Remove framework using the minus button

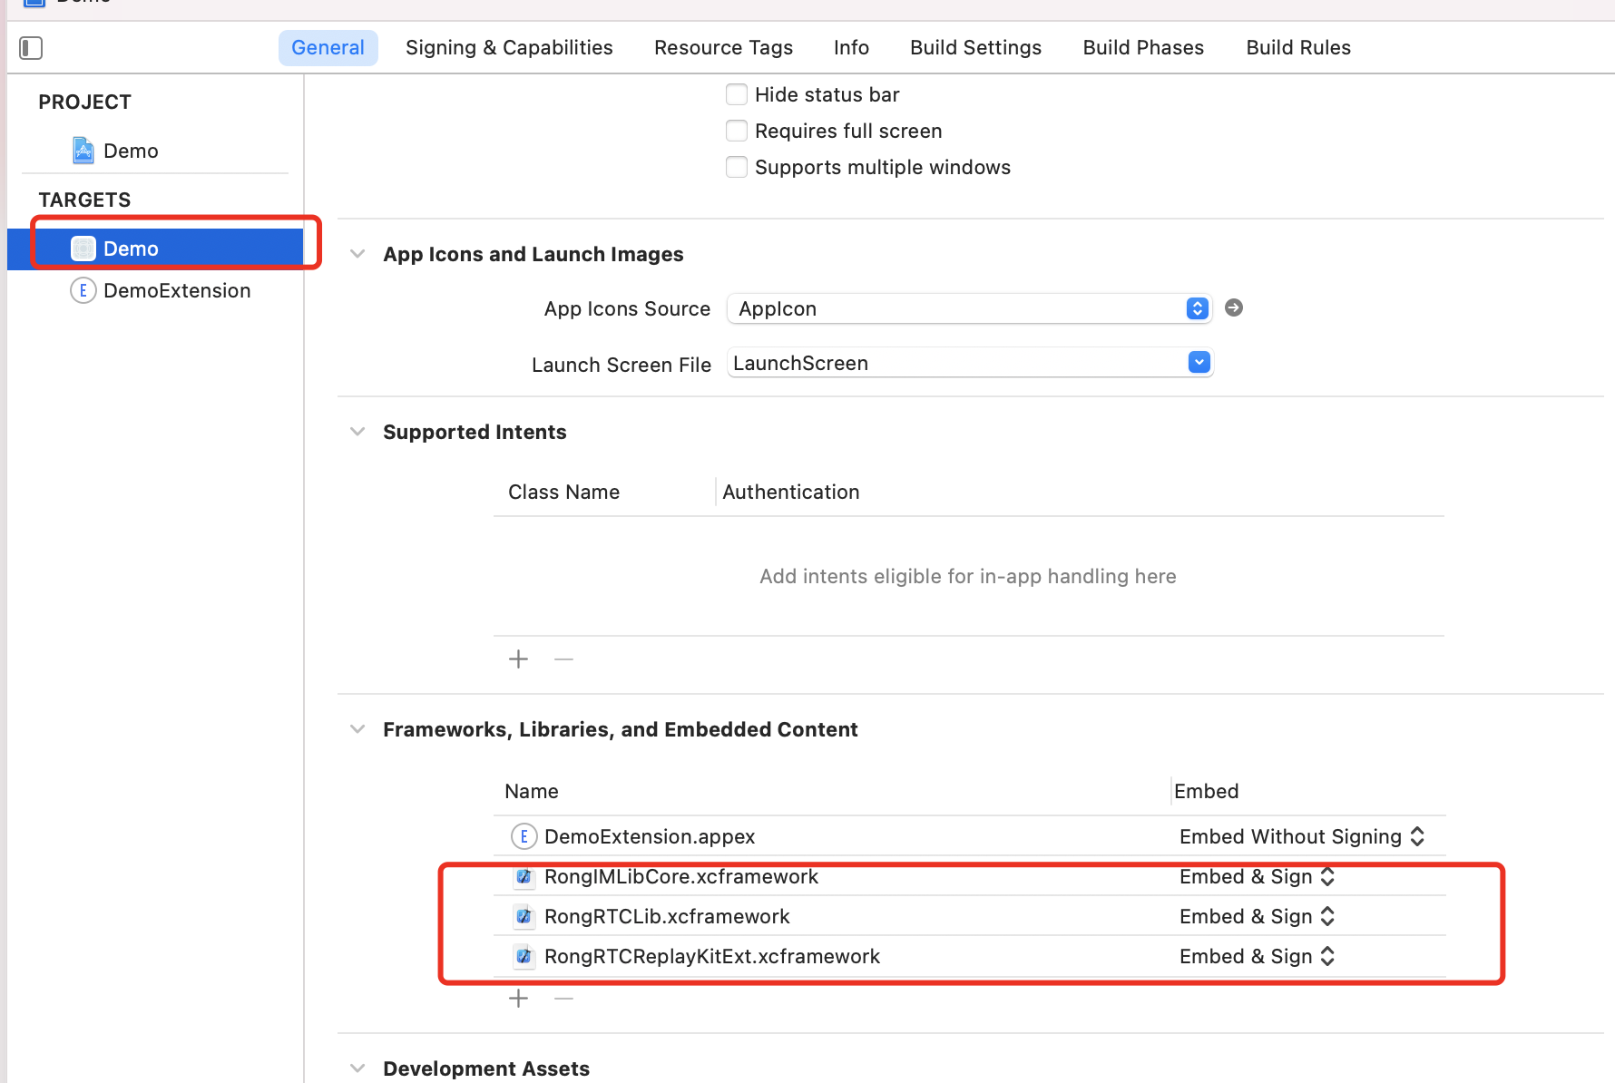564,999
